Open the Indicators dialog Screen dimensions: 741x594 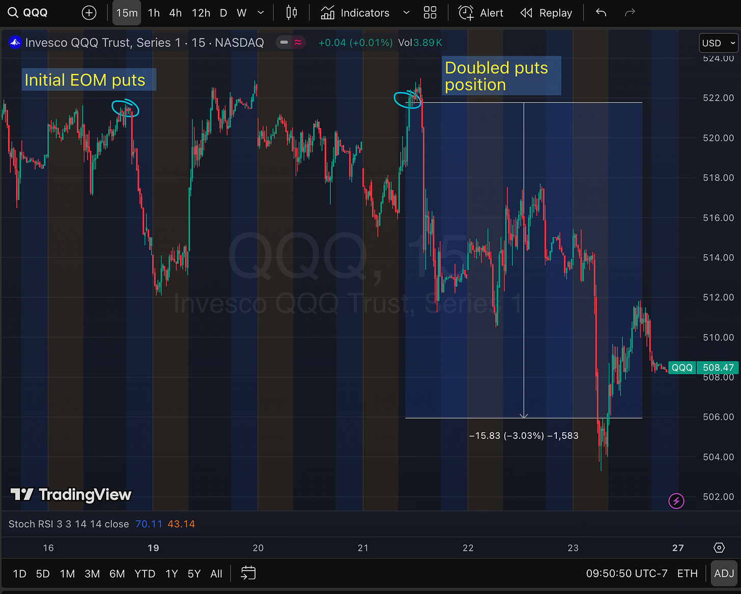(x=355, y=13)
